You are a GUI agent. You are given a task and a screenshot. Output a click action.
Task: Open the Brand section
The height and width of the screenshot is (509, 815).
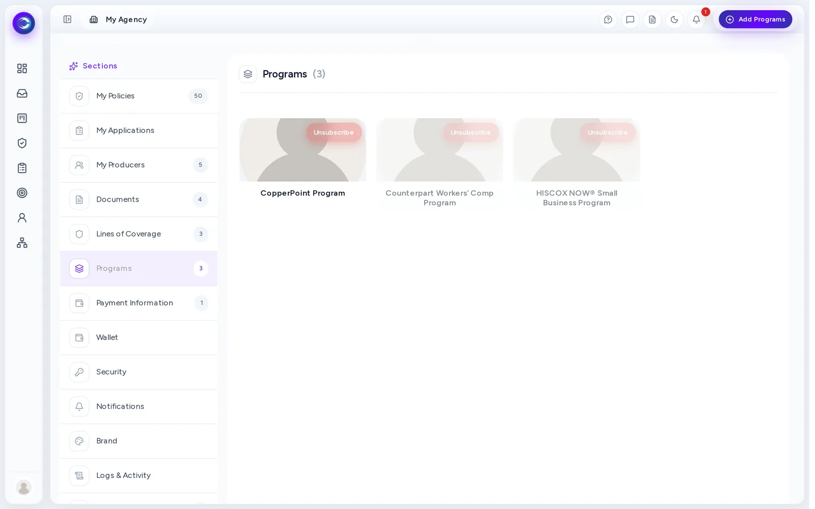tap(139, 441)
